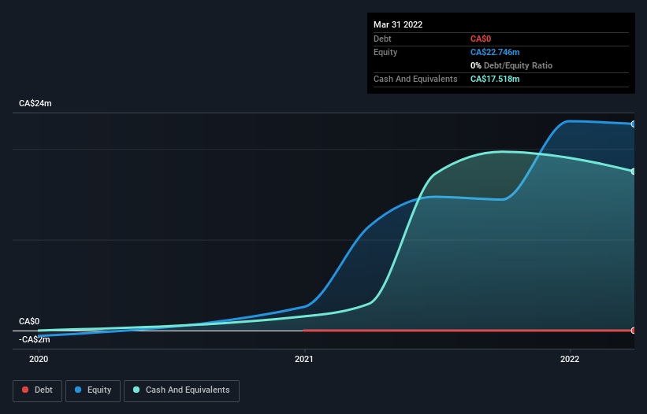The width and height of the screenshot is (647, 414).
Task: Toggle the Cash And Equivalents legend button
Action: (x=181, y=390)
